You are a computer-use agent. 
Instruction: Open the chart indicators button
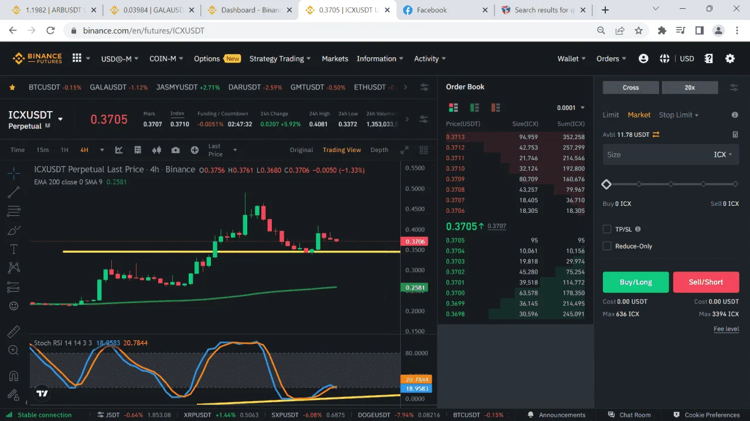tap(119, 150)
